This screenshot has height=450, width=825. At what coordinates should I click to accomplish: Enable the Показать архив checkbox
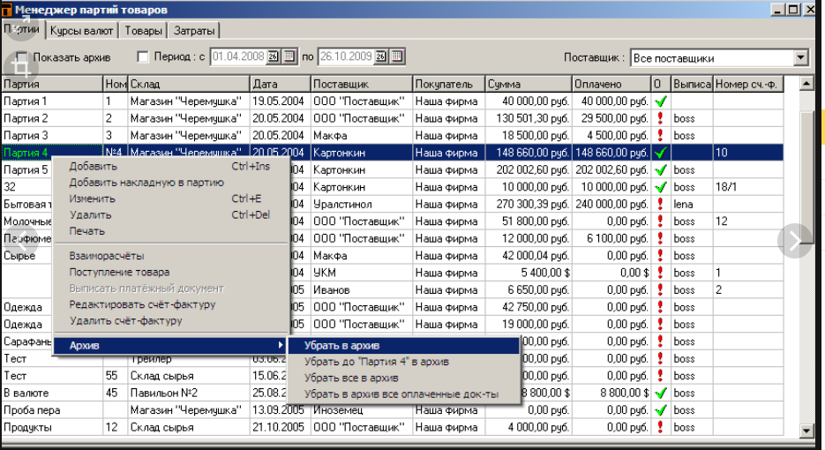click(22, 58)
